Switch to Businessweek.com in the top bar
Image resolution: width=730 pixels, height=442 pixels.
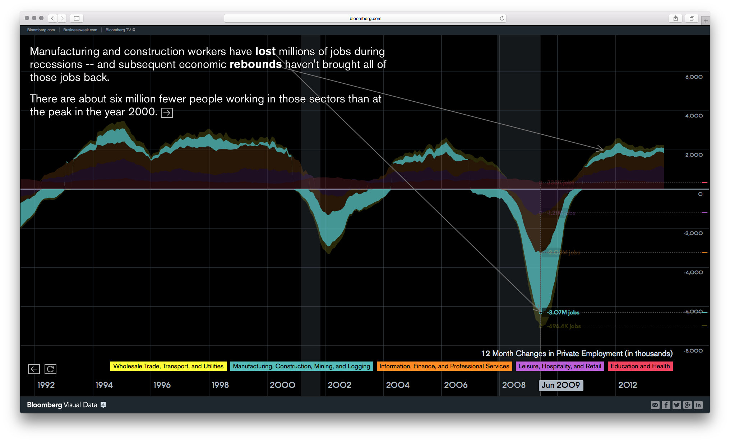(x=80, y=30)
